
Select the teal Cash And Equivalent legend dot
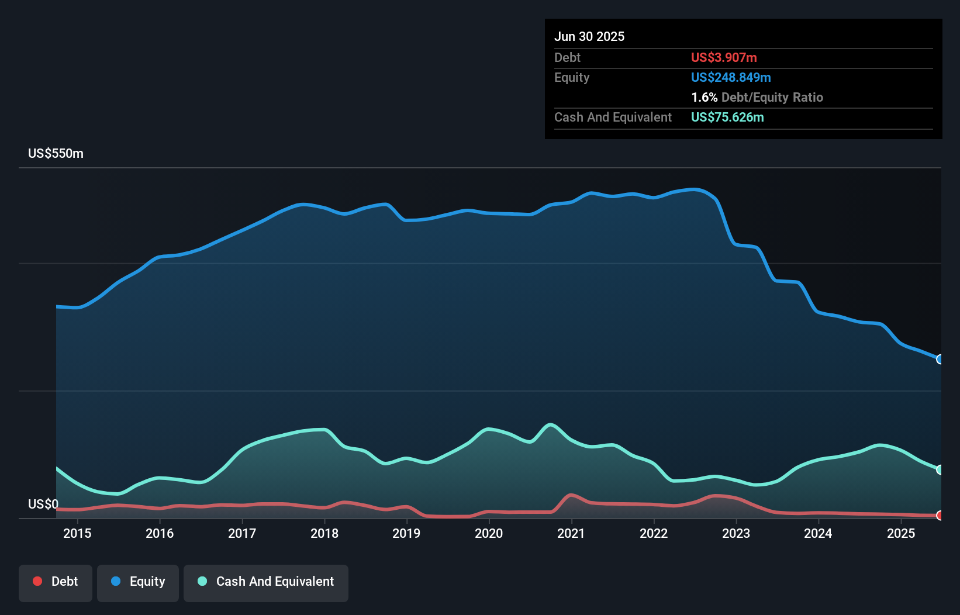[x=201, y=581]
